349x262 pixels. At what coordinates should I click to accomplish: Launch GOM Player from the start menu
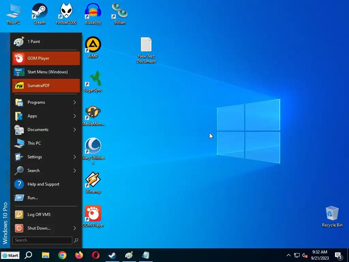pos(46,58)
